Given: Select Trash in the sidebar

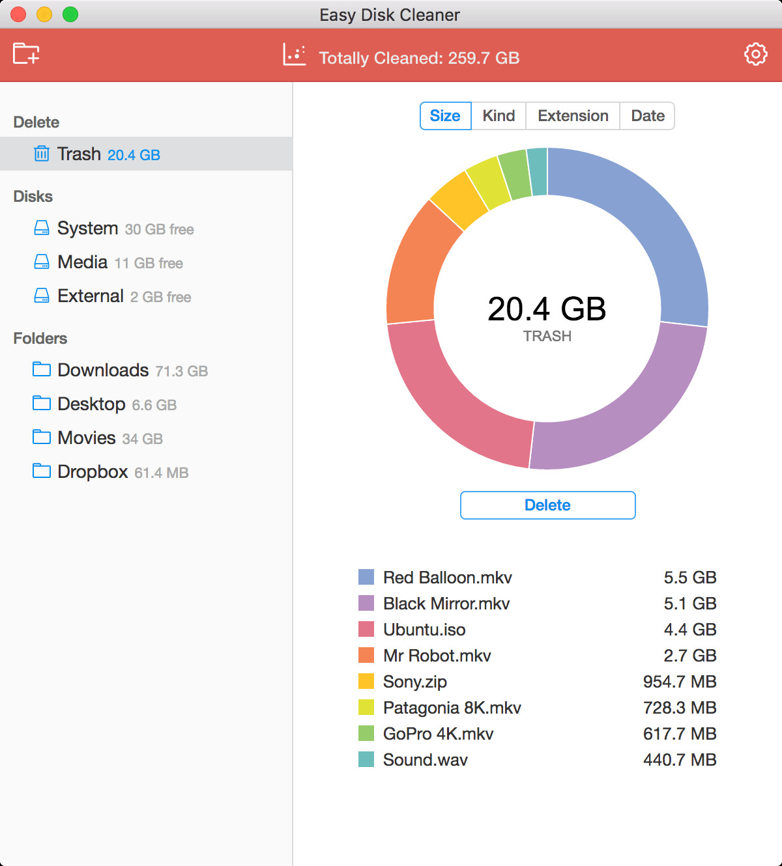Looking at the screenshot, I should pyautogui.click(x=146, y=154).
